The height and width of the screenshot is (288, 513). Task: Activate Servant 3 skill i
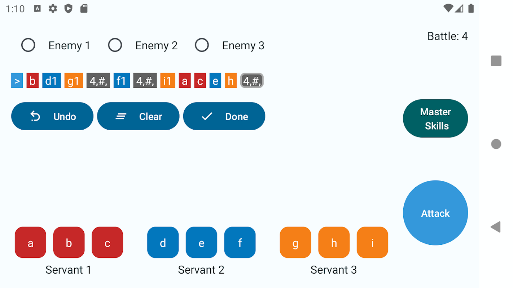coord(372,242)
